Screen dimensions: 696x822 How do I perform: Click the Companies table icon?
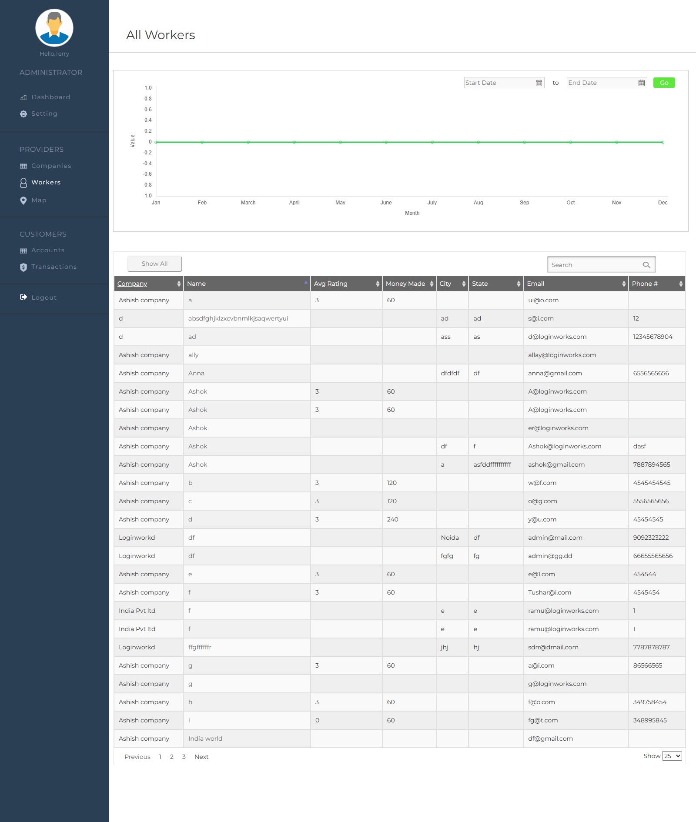point(23,166)
